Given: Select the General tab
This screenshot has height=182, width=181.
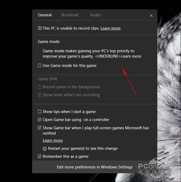Looking at the screenshot, I should [45, 15].
